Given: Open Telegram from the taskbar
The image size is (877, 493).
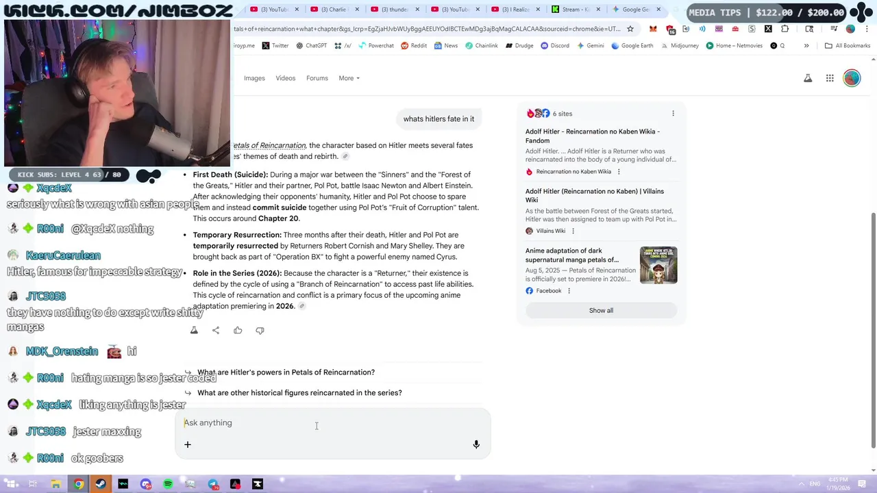Looking at the screenshot, I should tap(213, 484).
